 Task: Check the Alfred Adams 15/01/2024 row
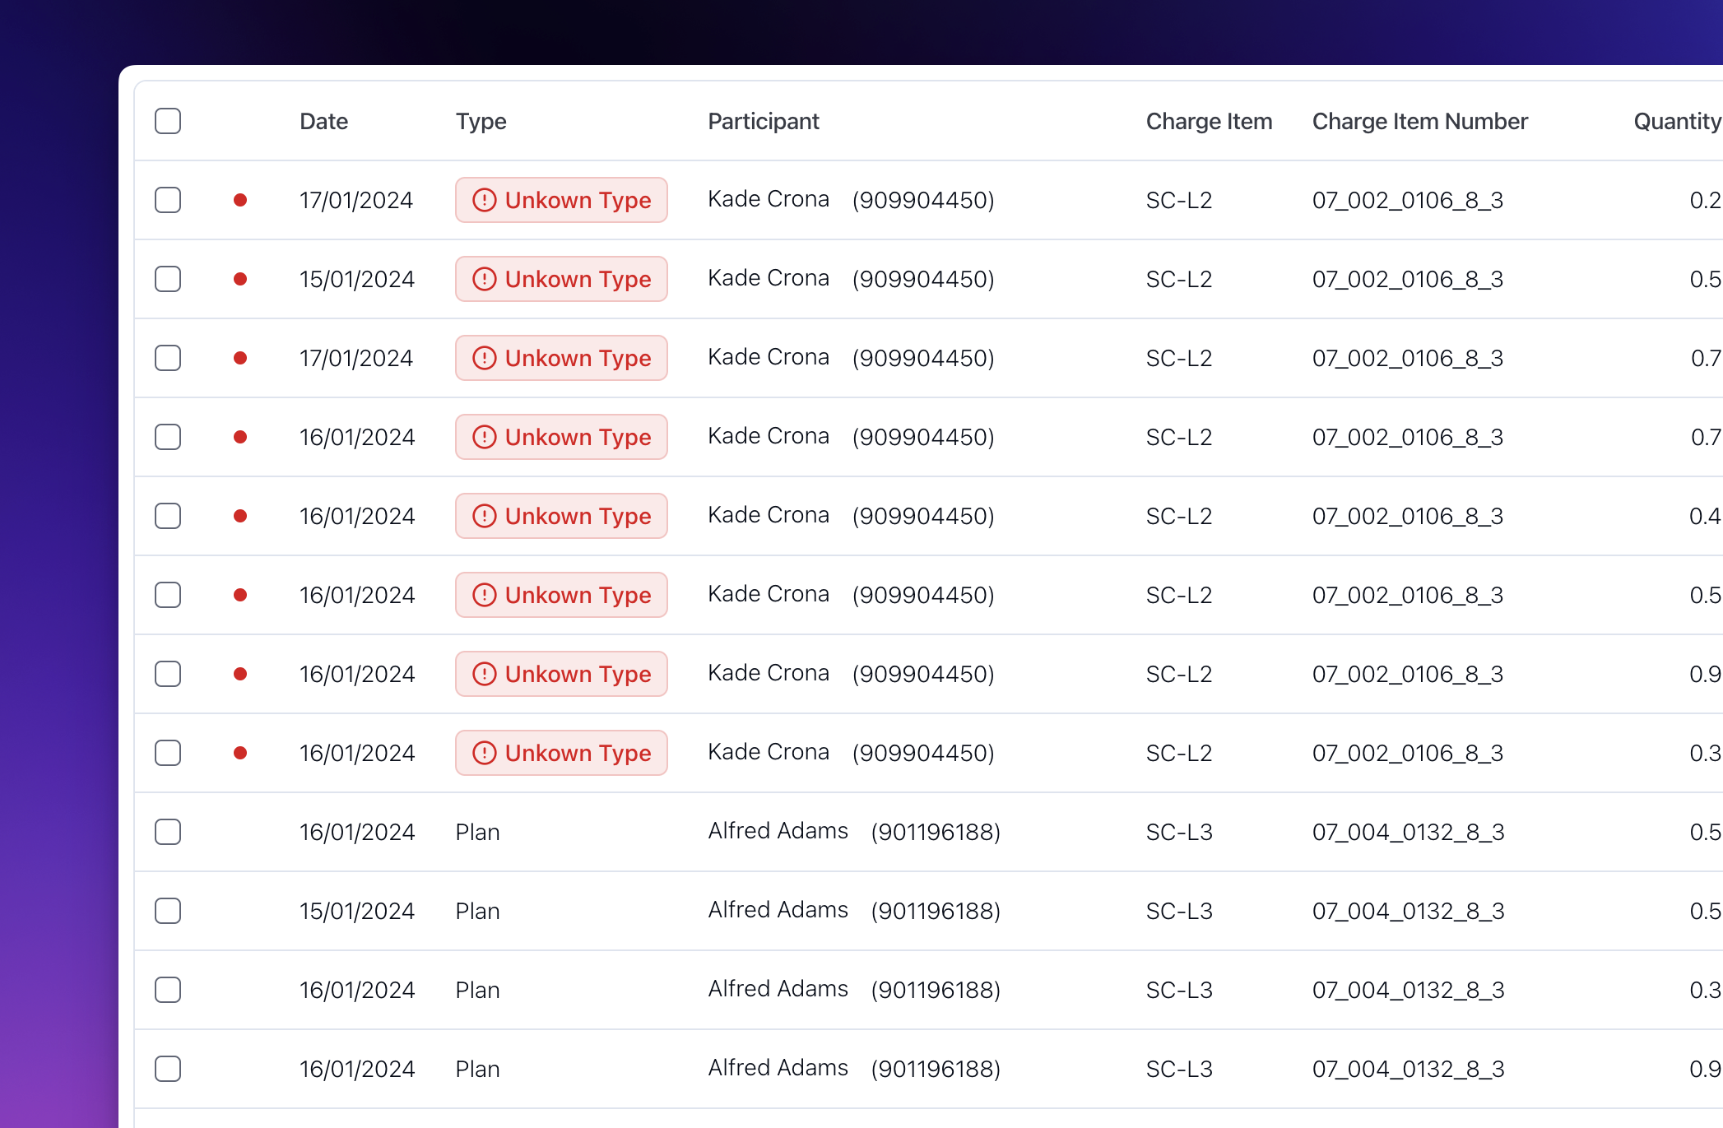(x=168, y=911)
